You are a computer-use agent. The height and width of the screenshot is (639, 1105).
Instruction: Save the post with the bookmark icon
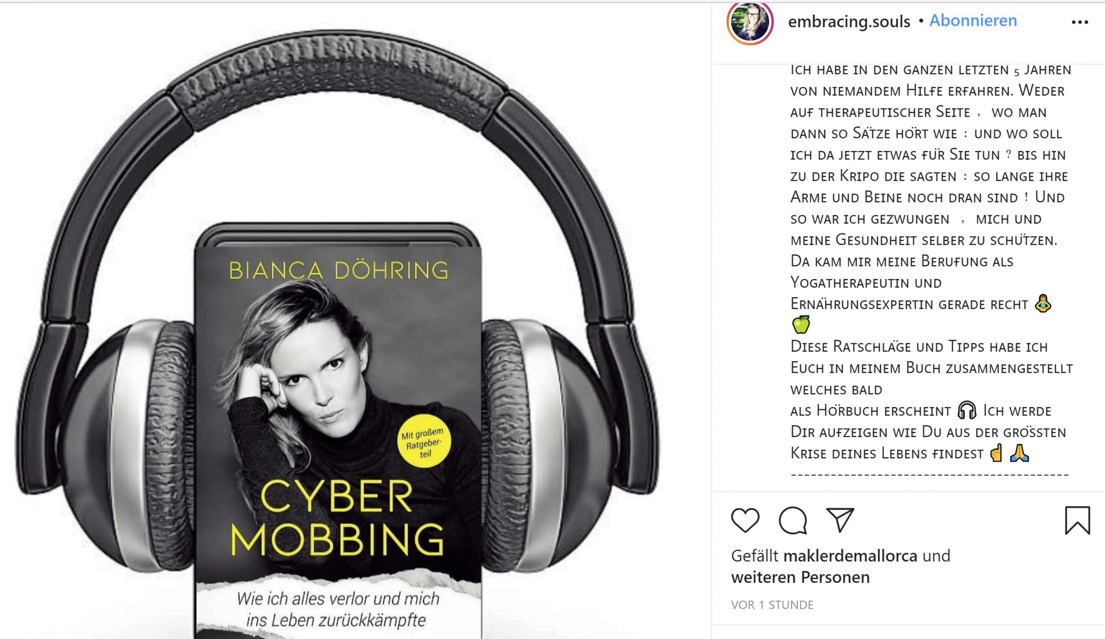1077,520
